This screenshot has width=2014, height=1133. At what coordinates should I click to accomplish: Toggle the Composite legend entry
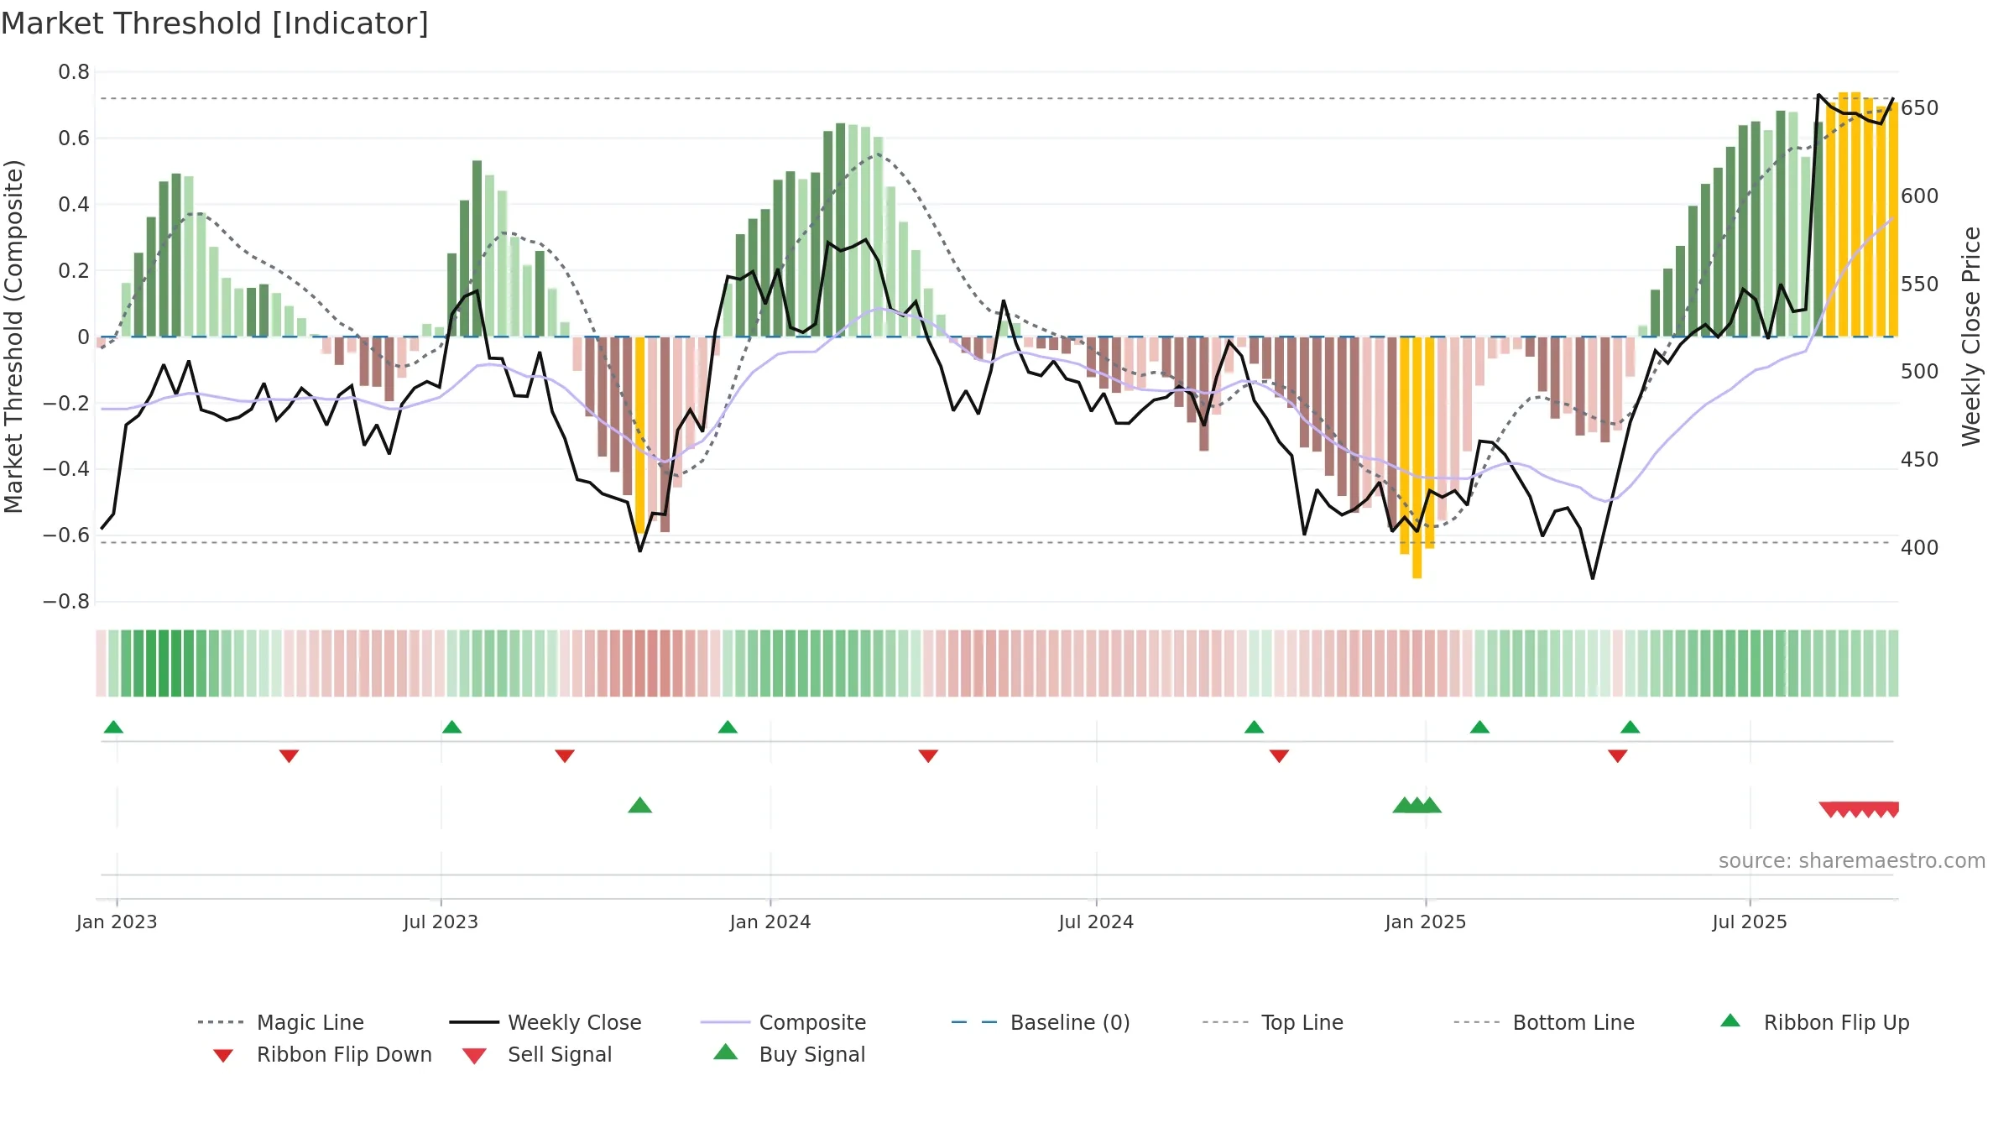(x=783, y=1022)
